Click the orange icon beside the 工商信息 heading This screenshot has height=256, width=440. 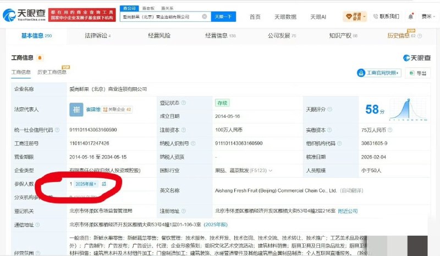click(x=40, y=58)
